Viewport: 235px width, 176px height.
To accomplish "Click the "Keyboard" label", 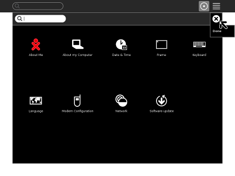I will point(199,55).
